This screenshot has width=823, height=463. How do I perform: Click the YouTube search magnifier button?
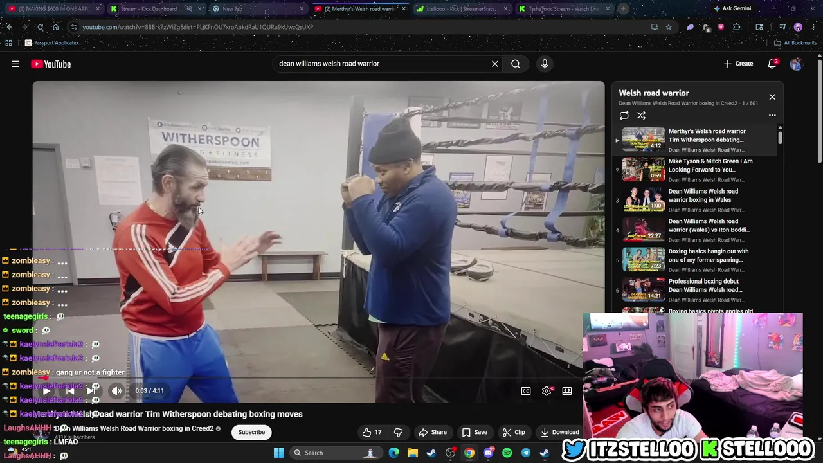516,64
